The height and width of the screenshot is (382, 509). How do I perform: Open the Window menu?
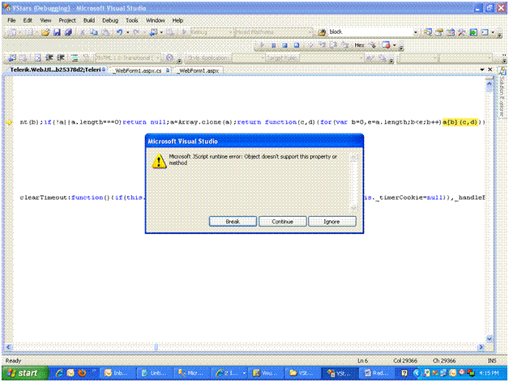pyautogui.click(x=155, y=20)
